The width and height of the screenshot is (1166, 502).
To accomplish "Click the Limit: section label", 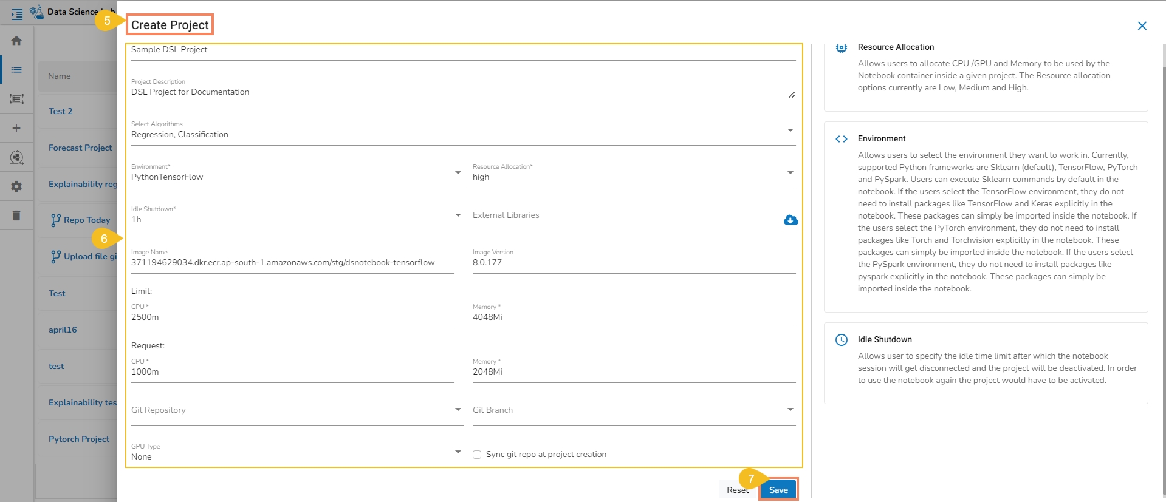I will [142, 291].
